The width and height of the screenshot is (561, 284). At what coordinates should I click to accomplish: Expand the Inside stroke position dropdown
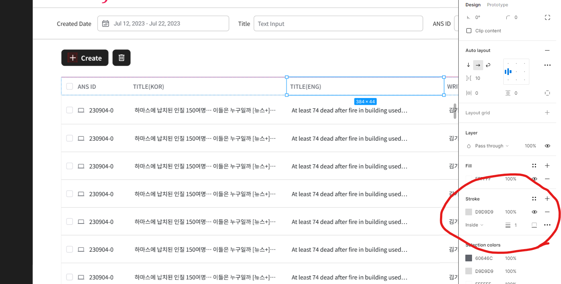point(474,225)
